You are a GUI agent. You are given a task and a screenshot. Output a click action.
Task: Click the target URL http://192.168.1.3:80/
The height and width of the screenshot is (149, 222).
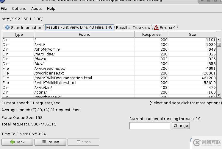pyautogui.click(x=22, y=19)
